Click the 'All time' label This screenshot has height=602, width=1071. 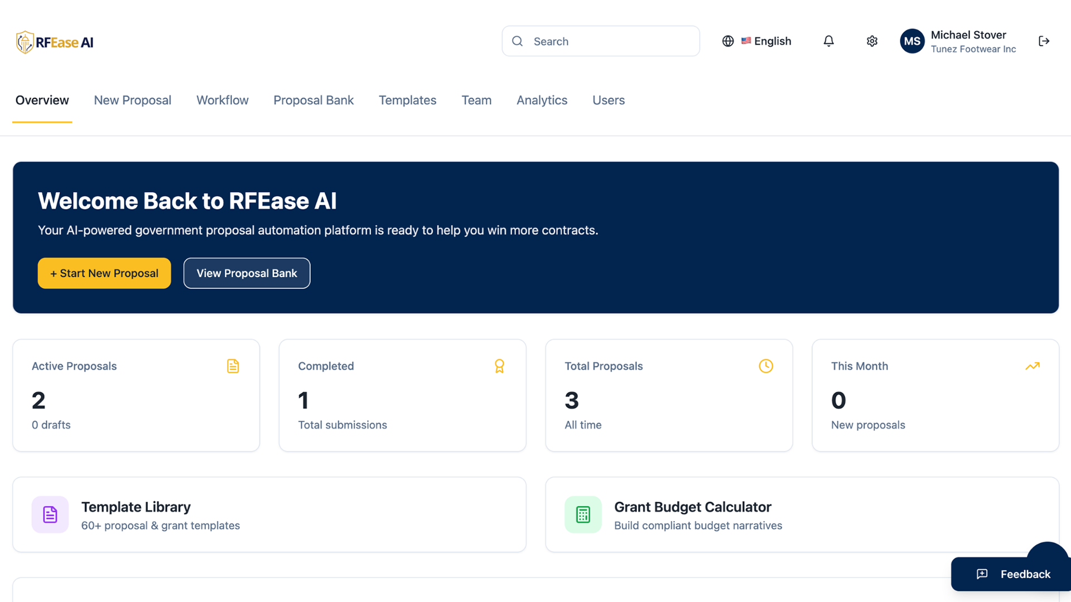click(x=583, y=425)
